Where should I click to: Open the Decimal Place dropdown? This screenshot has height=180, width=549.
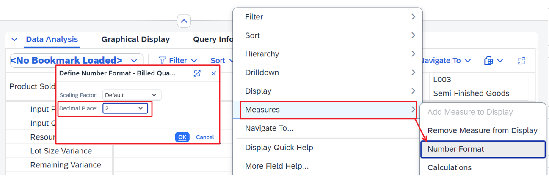pyautogui.click(x=125, y=108)
